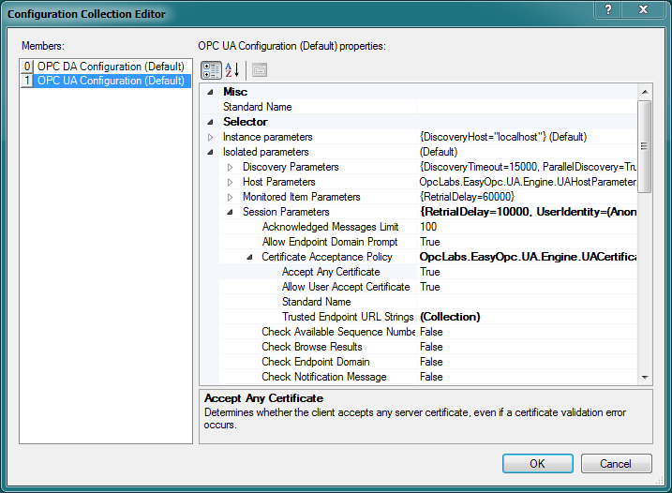The width and height of the screenshot is (672, 493).
Task: Expand Instance parameters node
Action: (x=210, y=137)
